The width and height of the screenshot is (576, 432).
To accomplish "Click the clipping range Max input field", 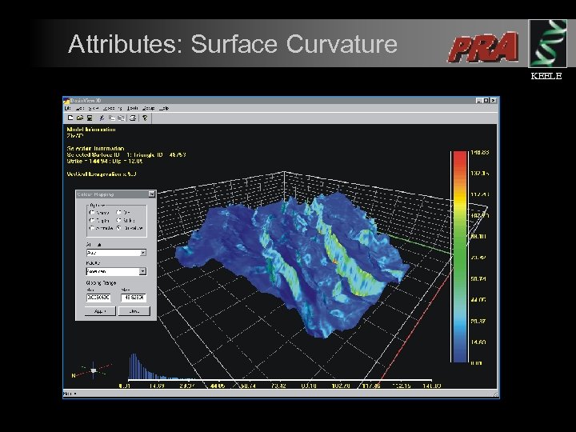I will tap(134, 298).
